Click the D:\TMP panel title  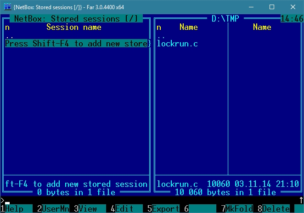(x=225, y=19)
